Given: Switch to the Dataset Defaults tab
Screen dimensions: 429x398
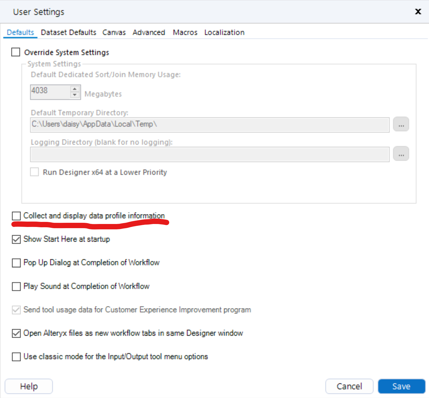Looking at the screenshot, I should [68, 32].
